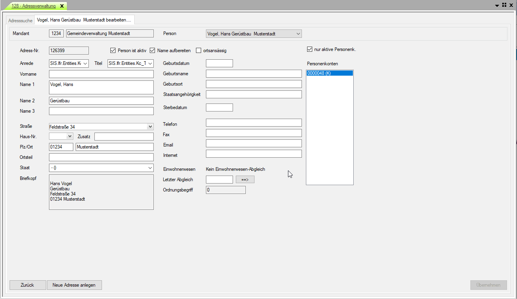The image size is (517, 299).
Task: Open the Staat dropdown
Action: click(150, 168)
